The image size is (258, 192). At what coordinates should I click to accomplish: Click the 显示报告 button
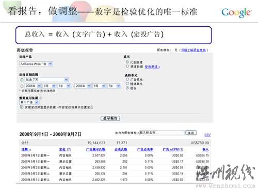[x=110, y=118]
